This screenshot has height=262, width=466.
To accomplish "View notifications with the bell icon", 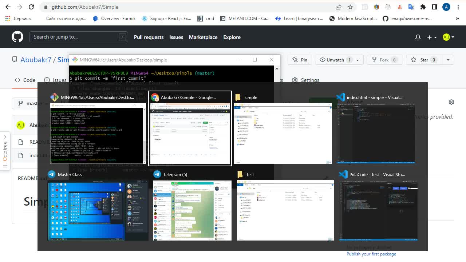I will (418, 37).
